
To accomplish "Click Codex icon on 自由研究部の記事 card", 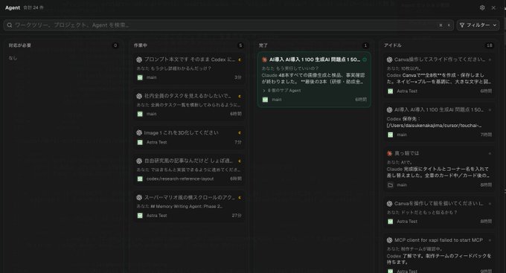I will point(139,161).
